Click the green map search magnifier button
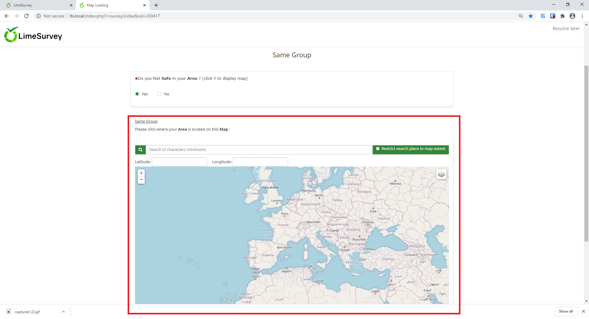The image size is (589, 319). (140, 150)
